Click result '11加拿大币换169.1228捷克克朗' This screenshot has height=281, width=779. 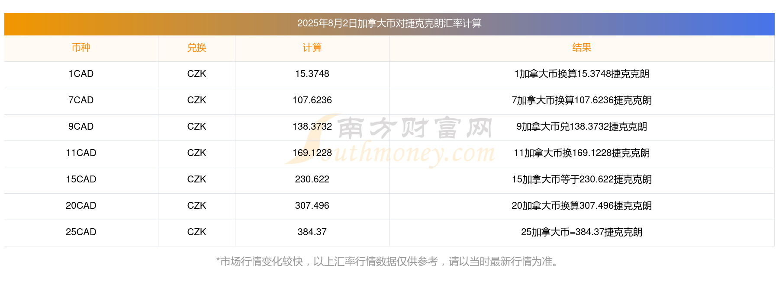(582, 153)
